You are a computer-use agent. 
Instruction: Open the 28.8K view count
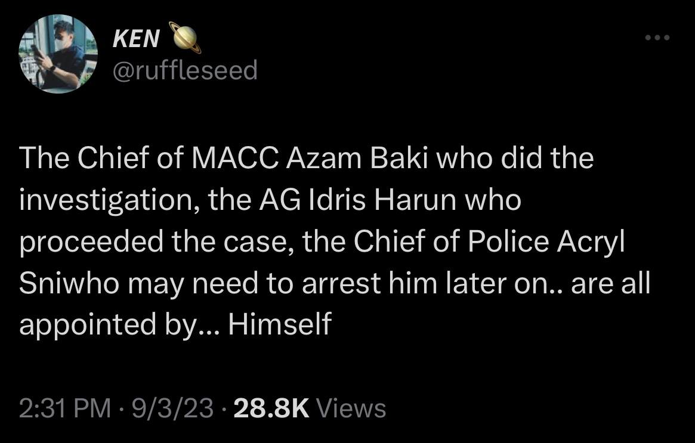271,408
